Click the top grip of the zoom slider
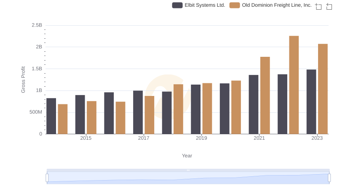 point(188,170)
